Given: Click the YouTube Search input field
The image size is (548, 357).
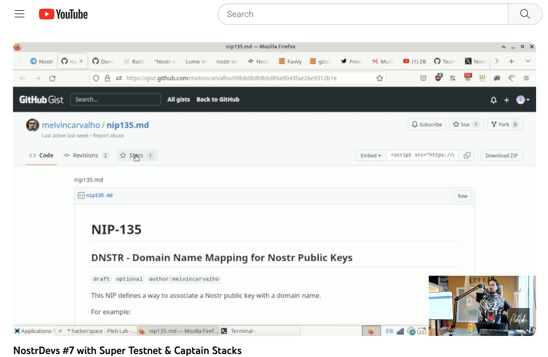Looking at the screenshot, I should pos(363,14).
